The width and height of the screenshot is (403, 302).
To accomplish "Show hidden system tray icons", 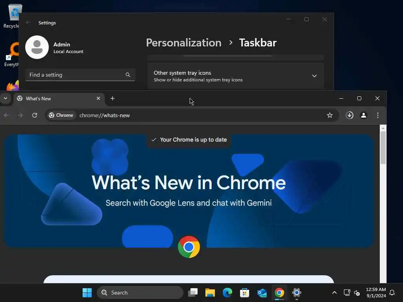I will tap(335, 293).
